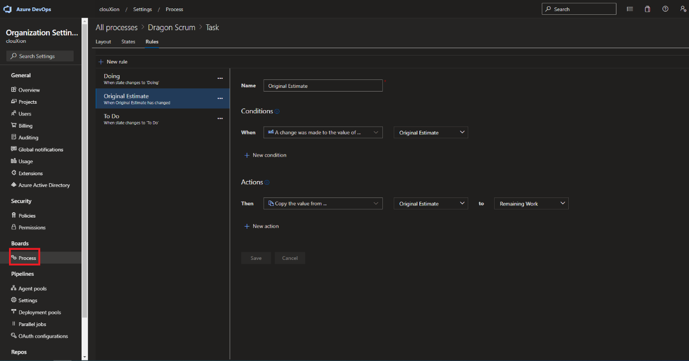Open the Help question mark icon
Screen dimensions: 689x361
(665, 9)
